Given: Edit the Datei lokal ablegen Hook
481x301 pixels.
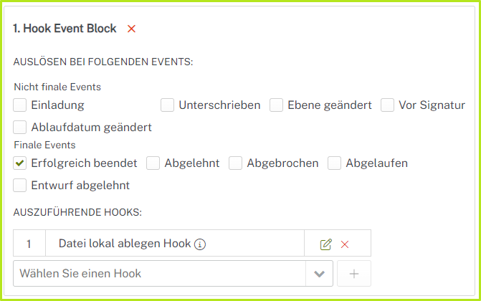Looking at the screenshot, I should click(x=326, y=244).
